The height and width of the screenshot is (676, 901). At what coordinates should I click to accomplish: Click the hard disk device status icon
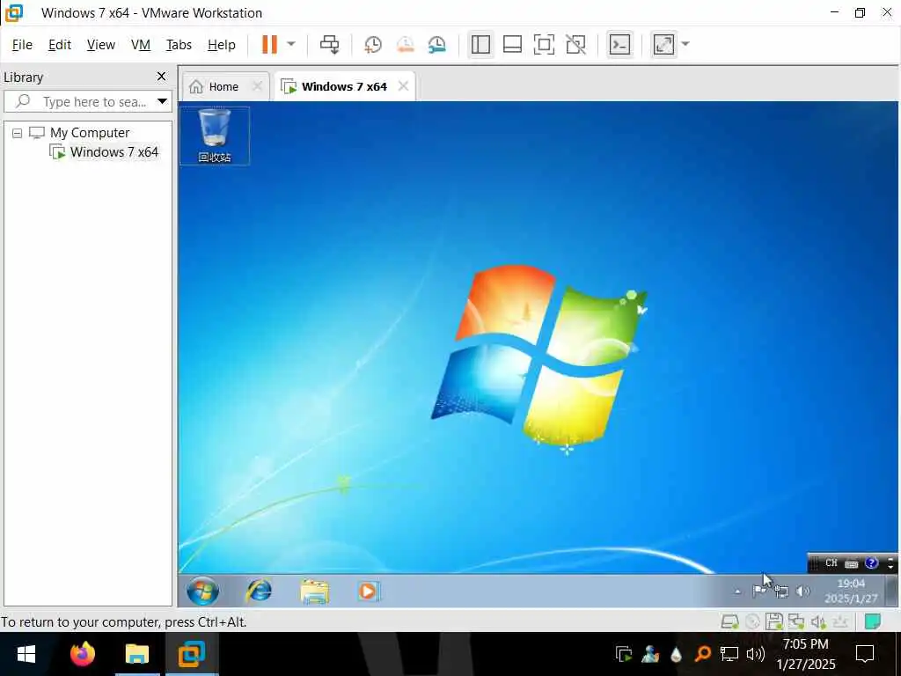(729, 621)
